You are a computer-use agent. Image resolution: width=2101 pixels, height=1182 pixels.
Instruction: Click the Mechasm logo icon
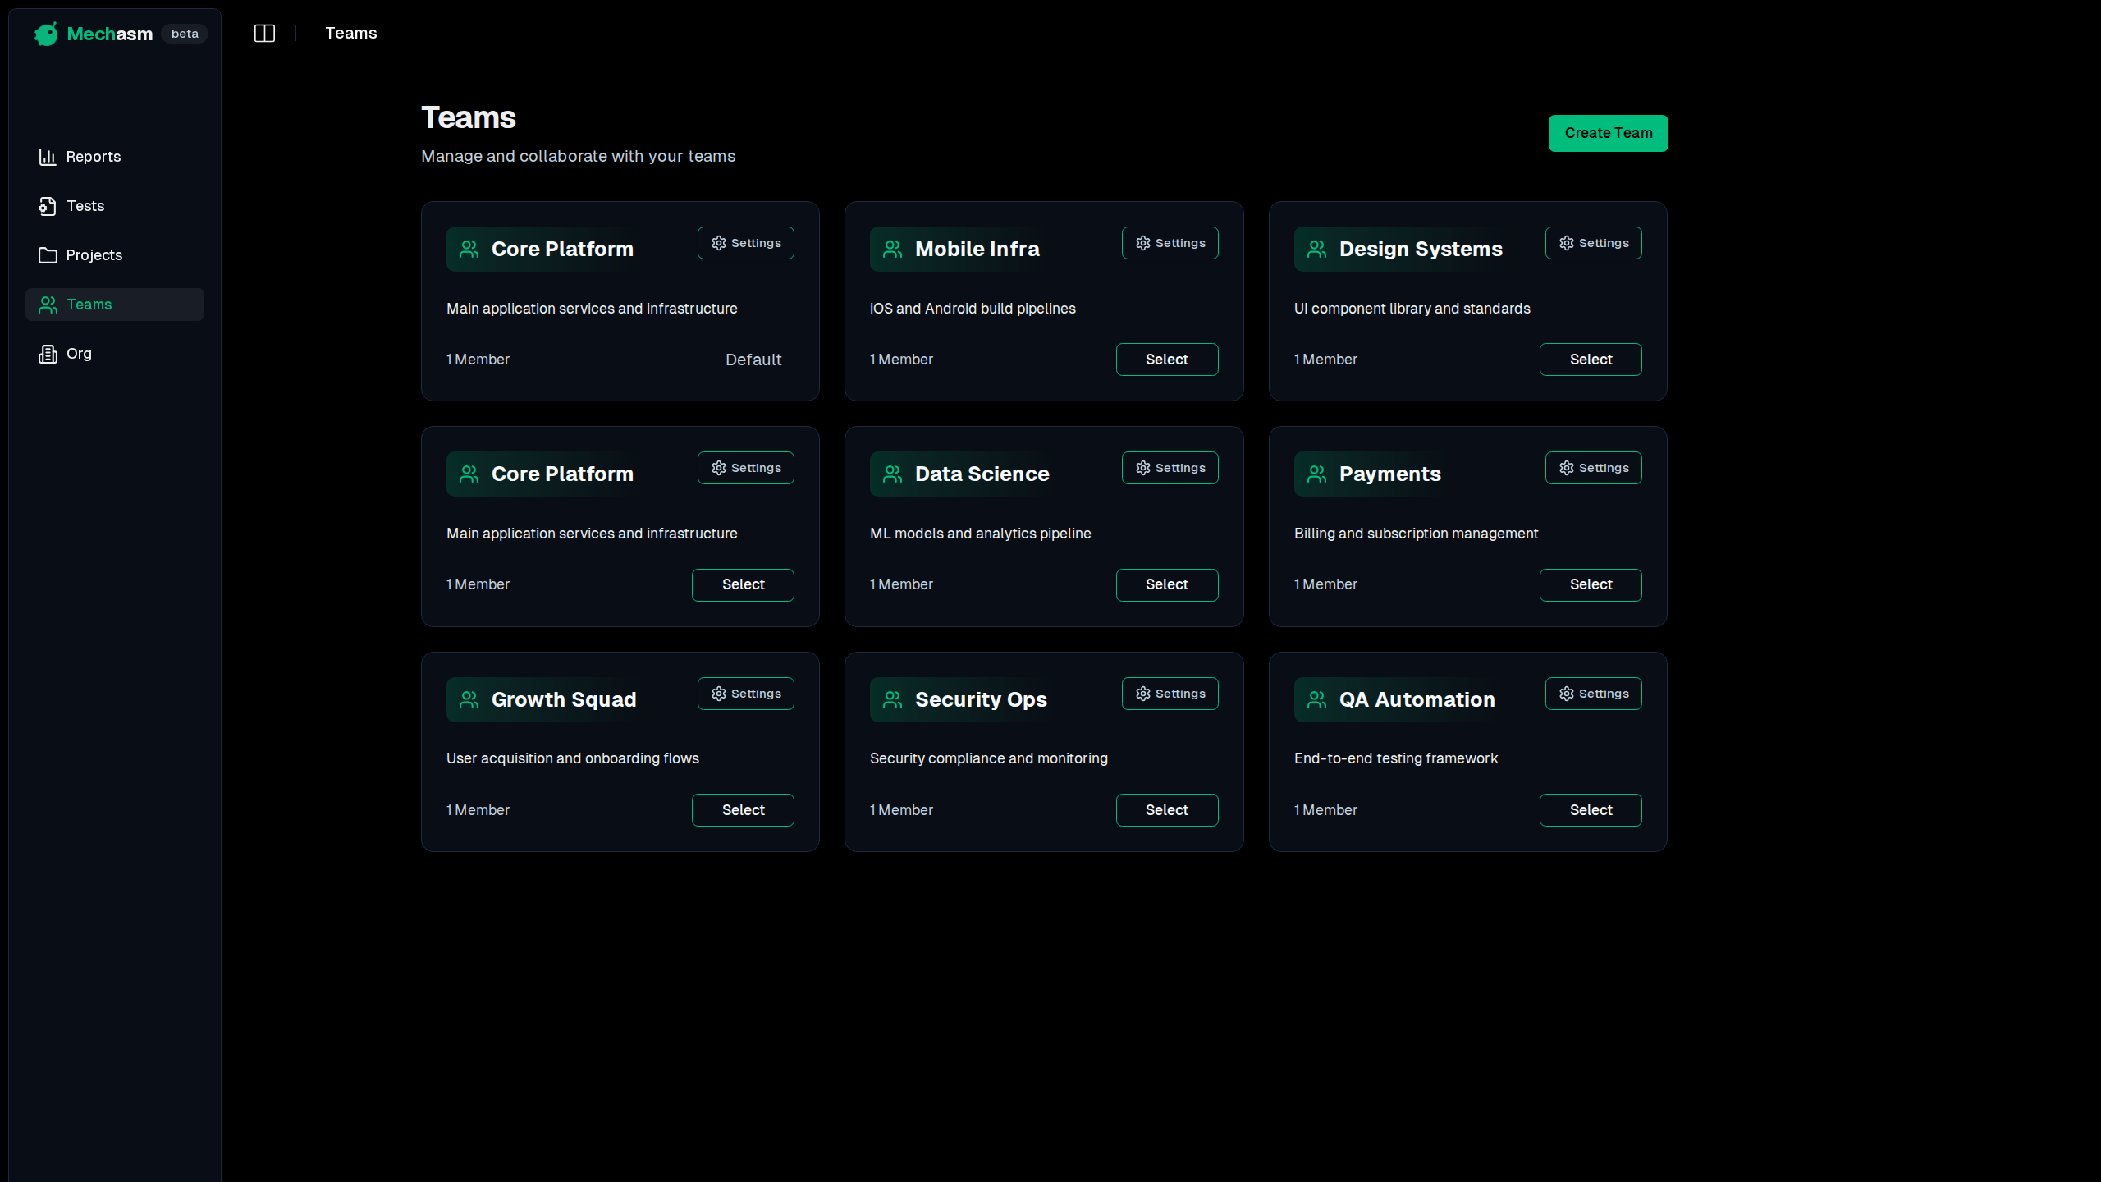[x=45, y=33]
